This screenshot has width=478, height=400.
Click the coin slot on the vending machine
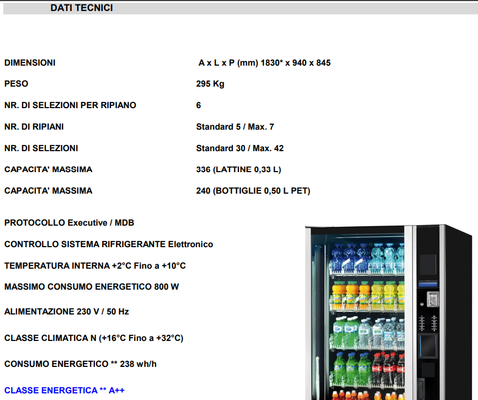click(x=432, y=298)
